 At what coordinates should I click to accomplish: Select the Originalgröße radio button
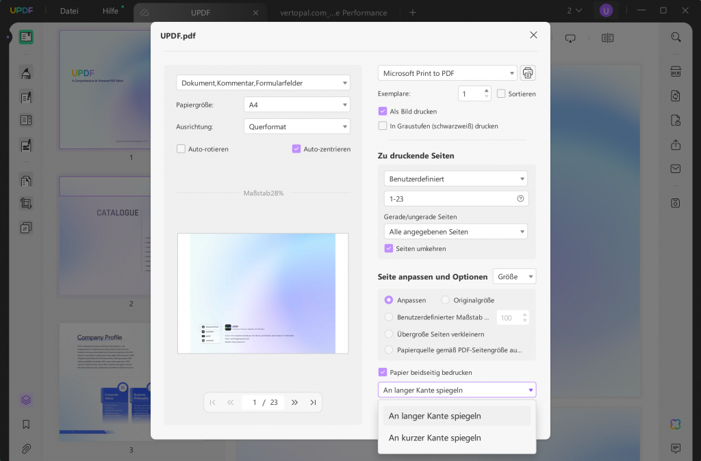[x=445, y=300]
